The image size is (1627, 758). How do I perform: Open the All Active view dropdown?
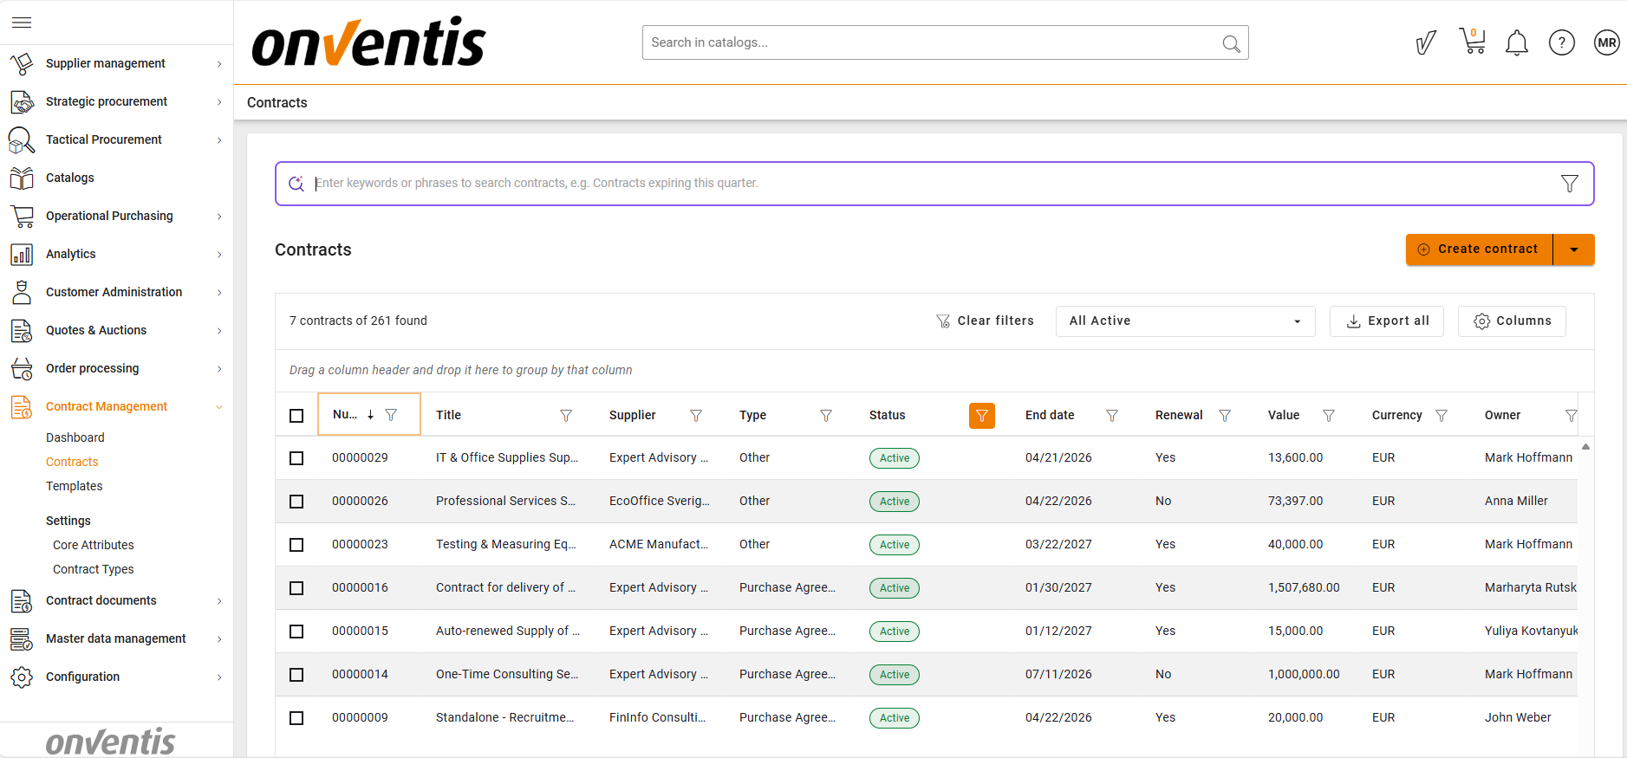pos(1184,321)
